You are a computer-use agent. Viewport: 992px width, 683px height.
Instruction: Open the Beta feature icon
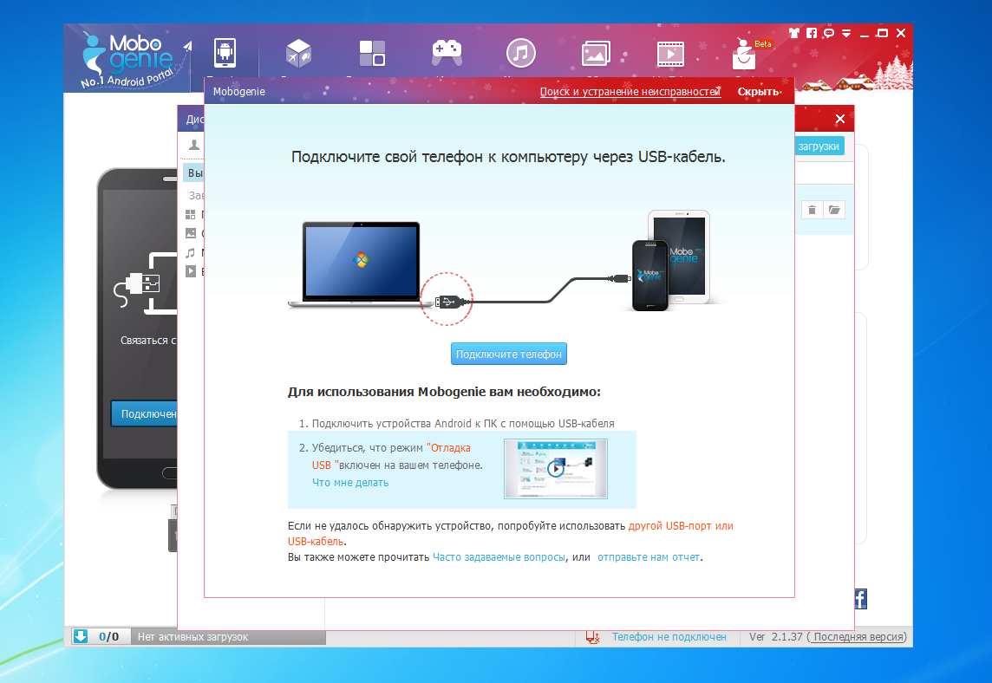743,55
